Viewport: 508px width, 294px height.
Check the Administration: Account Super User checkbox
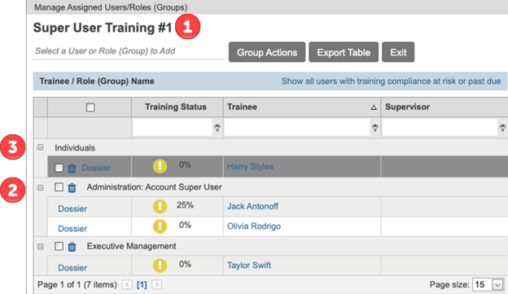(59, 187)
